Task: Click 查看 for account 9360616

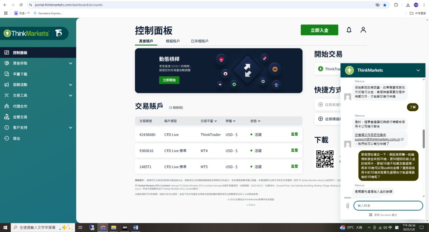Action: (x=294, y=150)
